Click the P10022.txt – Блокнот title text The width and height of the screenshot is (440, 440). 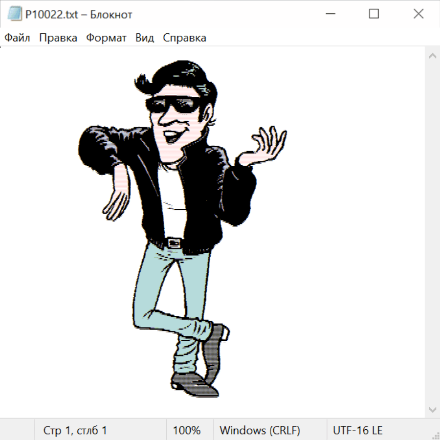point(79,15)
